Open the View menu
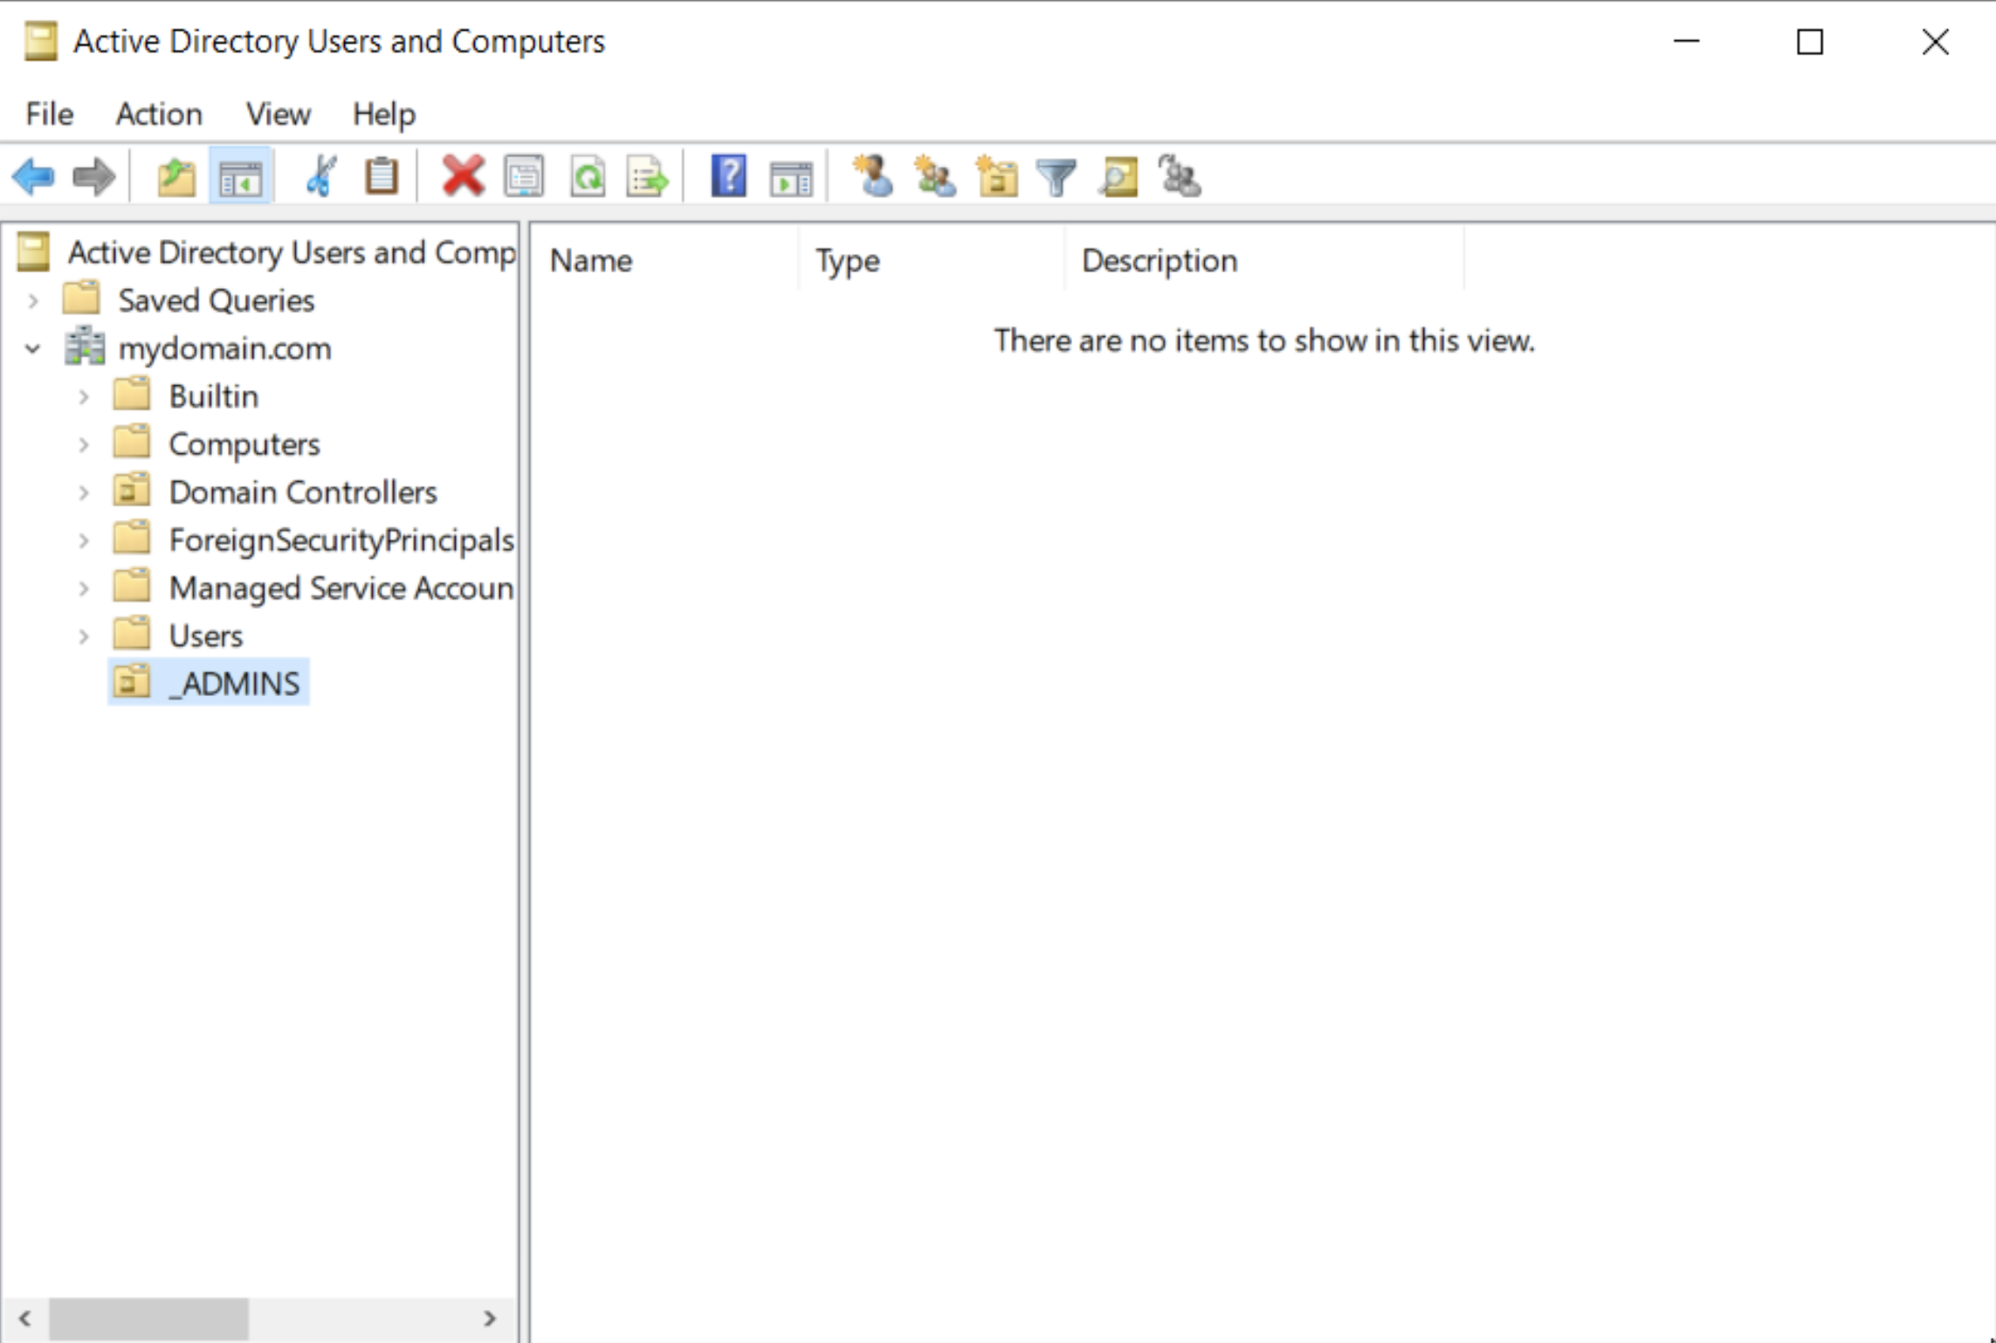Screen dimensions: 1996x1343 click(278, 114)
